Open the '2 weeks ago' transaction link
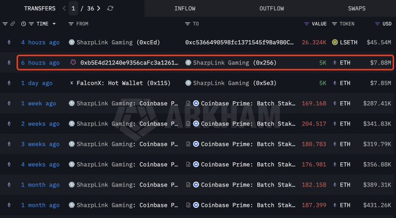This screenshot has width=396, height=218. point(40,124)
